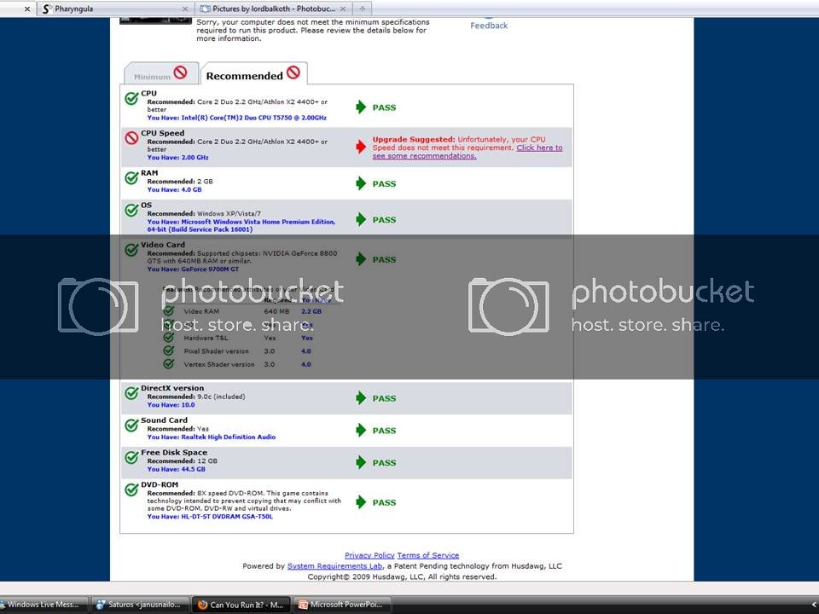Screen dimensions: 819x614
Task: Click the 'You Have: GeForce 9700M GT' text
Action: pos(193,269)
